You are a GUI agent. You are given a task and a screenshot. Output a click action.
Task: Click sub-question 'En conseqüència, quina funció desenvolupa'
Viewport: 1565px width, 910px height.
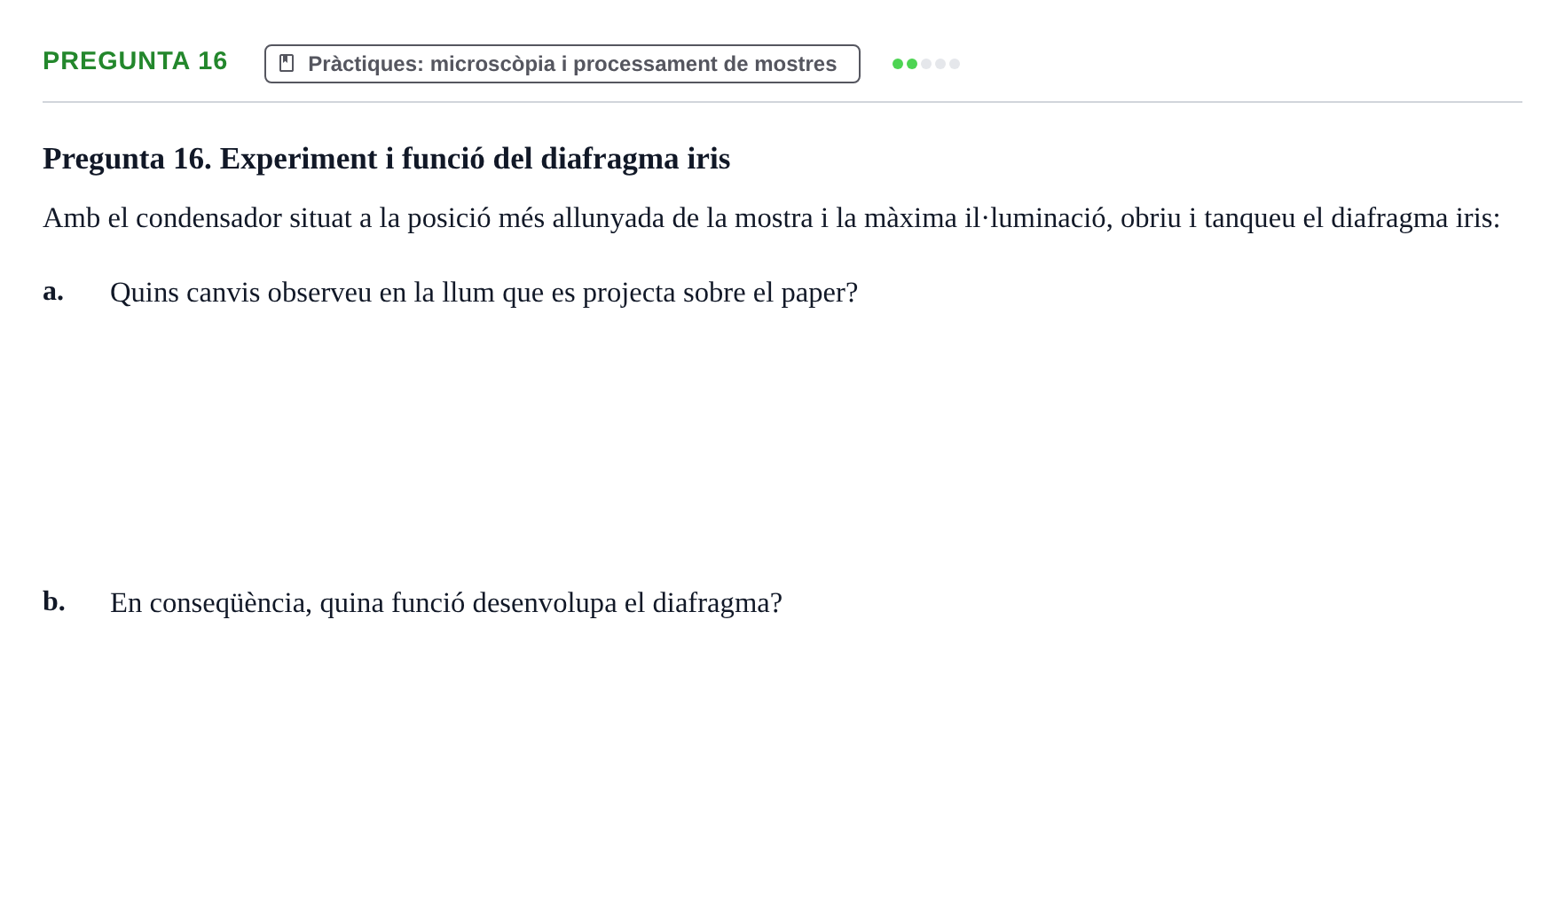point(446,603)
